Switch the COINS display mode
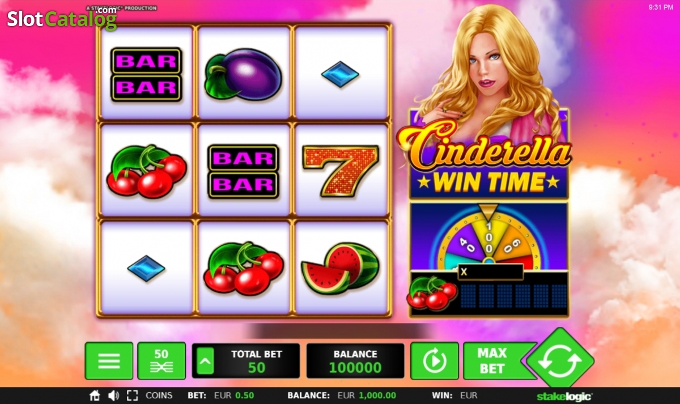The image size is (680, 404). (x=159, y=396)
